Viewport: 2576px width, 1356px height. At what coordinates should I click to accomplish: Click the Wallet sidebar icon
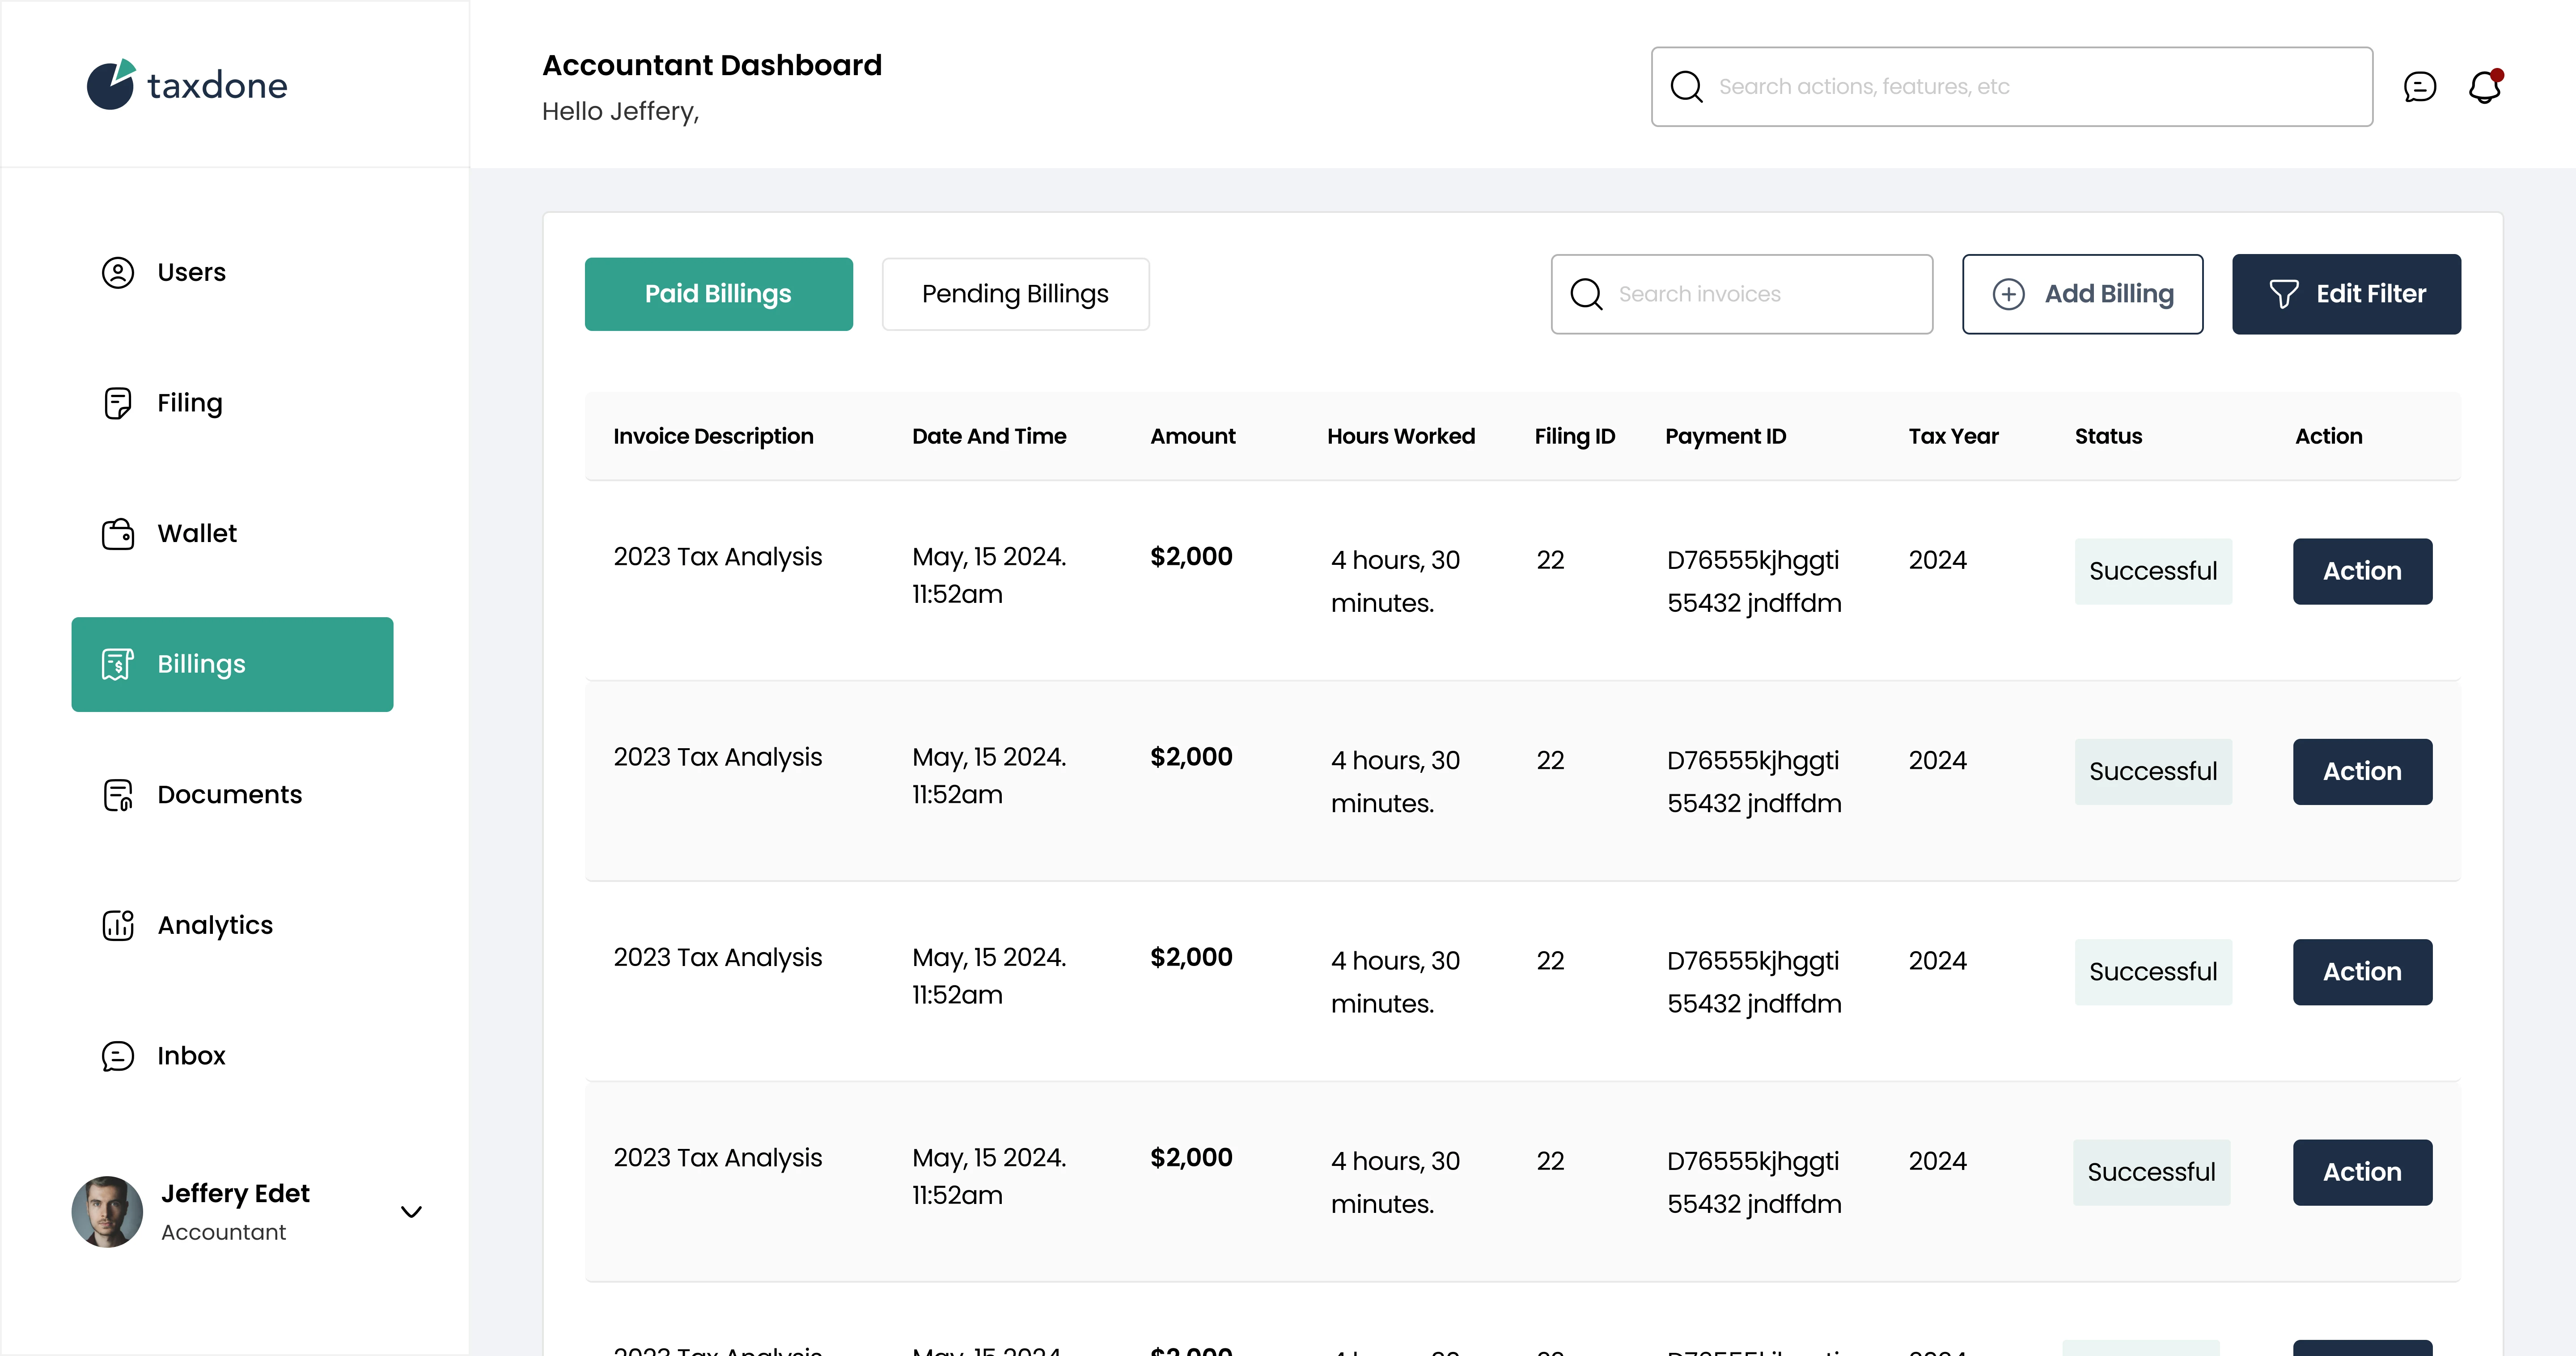pos(118,534)
